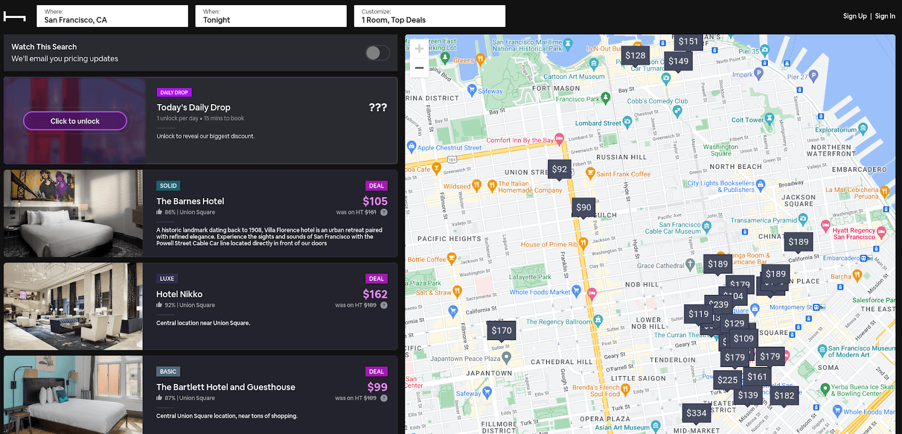
Task: Open the Hotel Nikko listing title
Action: click(x=179, y=294)
